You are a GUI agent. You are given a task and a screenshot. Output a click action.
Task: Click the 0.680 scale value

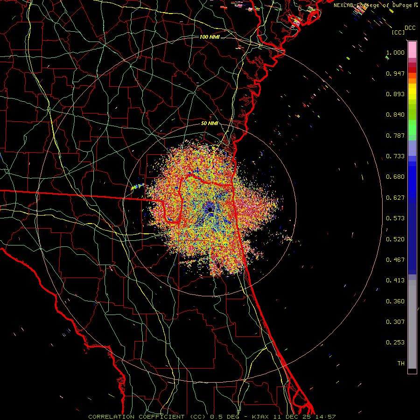pos(395,177)
